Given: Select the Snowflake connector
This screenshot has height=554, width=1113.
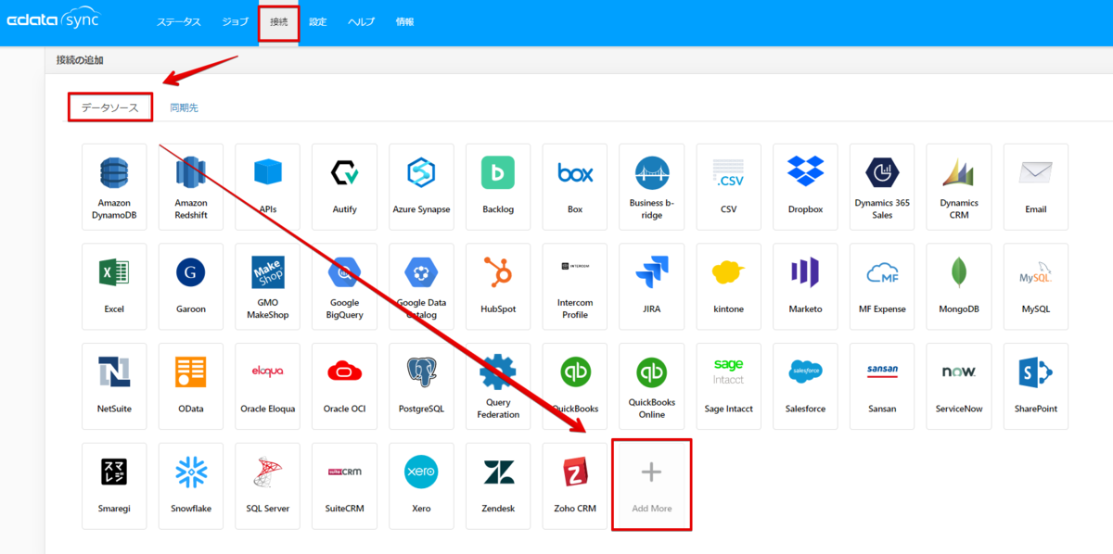Looking at the screenshot, I should pos(191,486).
